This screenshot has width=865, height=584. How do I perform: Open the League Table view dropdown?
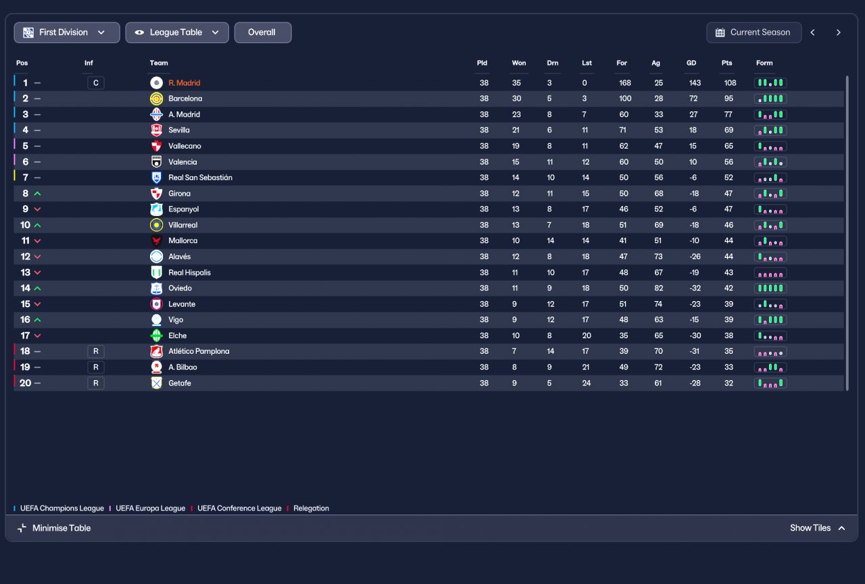[x=177, y=32]
